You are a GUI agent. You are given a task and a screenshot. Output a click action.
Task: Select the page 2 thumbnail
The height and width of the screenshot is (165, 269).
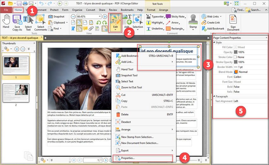16,93
